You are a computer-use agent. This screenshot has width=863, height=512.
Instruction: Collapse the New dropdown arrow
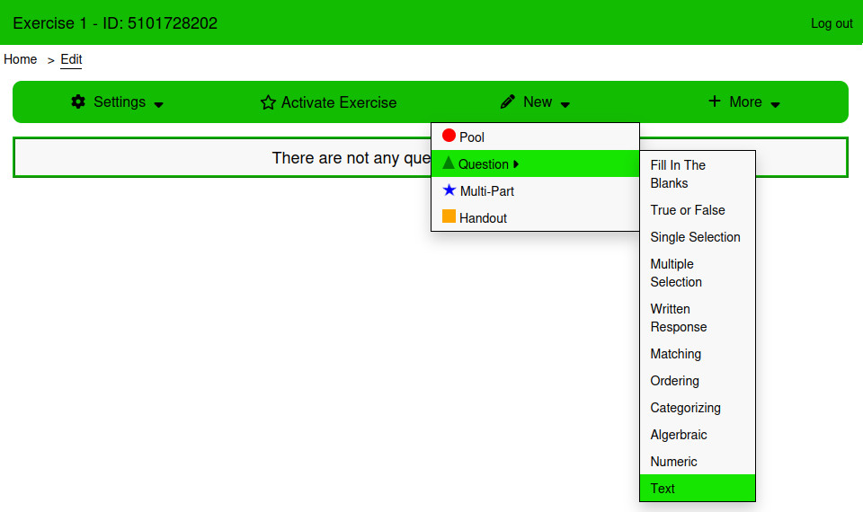click(x=565, y=104)
